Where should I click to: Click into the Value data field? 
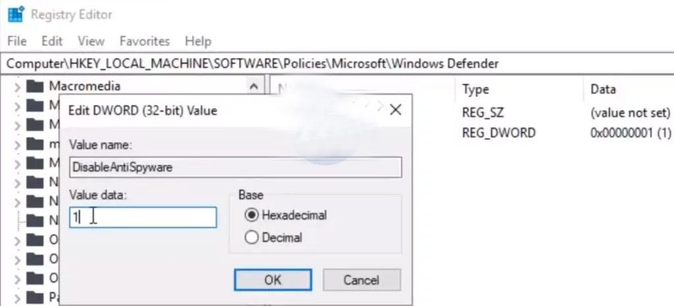[x=143, y=217]
